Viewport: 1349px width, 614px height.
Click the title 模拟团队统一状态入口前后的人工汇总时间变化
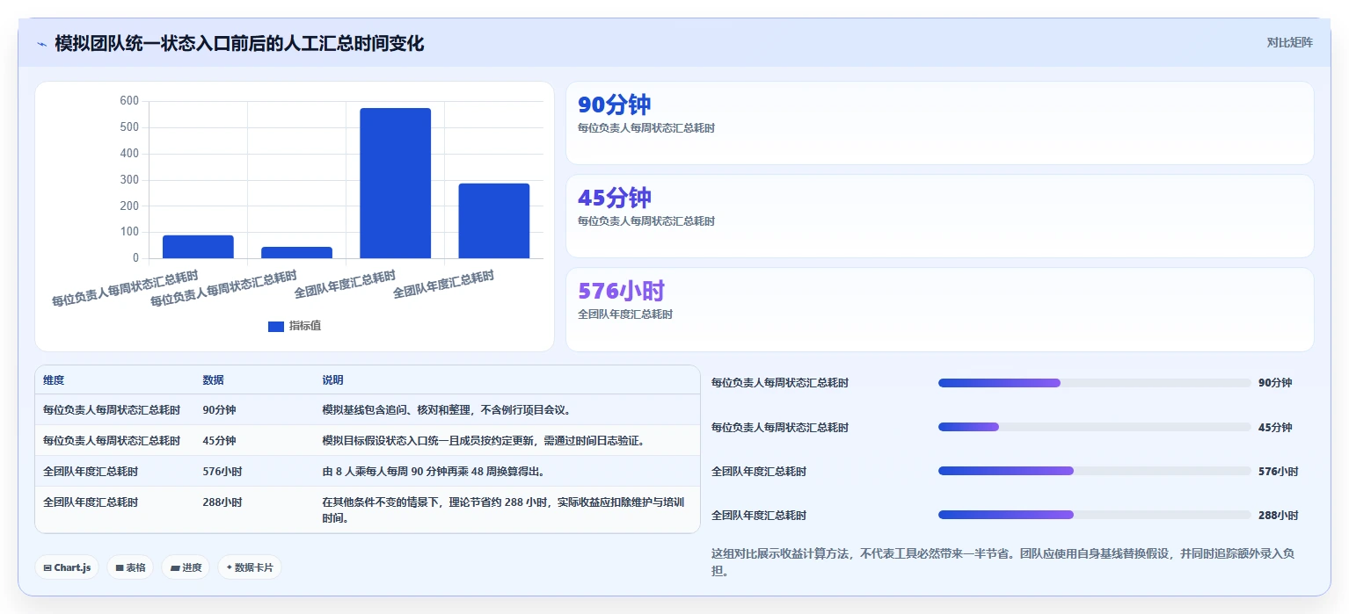click(x=239, y=43)
